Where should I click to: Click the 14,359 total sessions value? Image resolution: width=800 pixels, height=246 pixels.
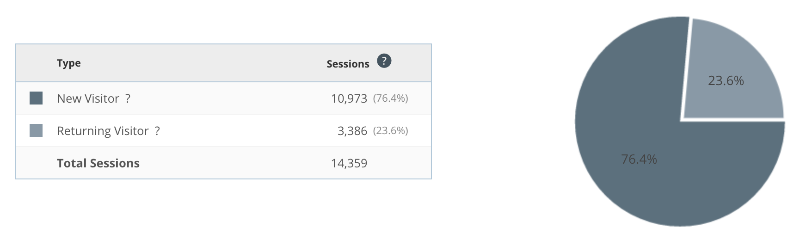click(349, 163)
